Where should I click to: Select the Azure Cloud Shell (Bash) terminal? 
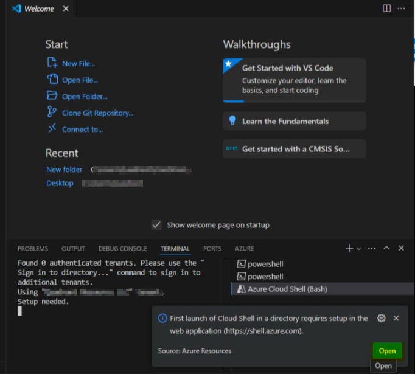322,289
